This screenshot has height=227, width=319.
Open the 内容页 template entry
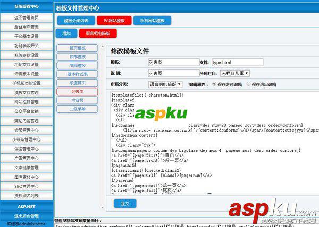(x=77, y=100)
